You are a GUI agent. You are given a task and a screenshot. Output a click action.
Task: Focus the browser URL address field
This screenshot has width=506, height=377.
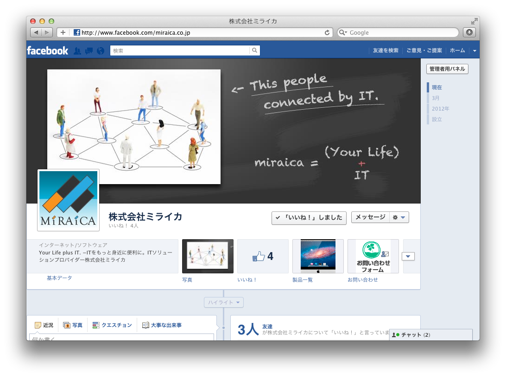[195, 32]
